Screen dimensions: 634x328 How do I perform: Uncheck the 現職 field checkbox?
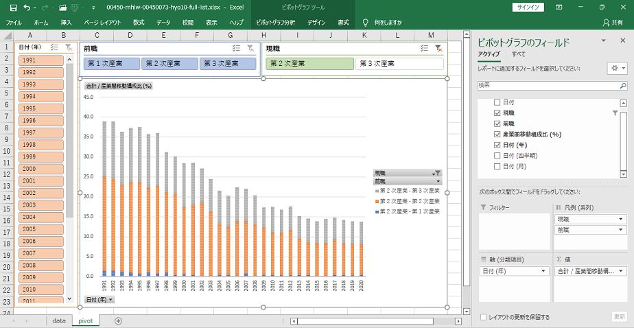pyautogui.click(x=497, y=113)
